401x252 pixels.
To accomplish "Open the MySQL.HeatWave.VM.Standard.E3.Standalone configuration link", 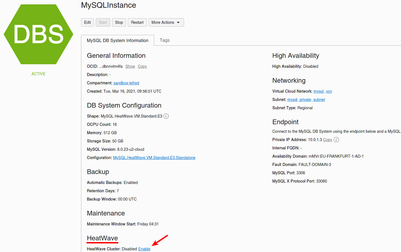I will 154,158.
